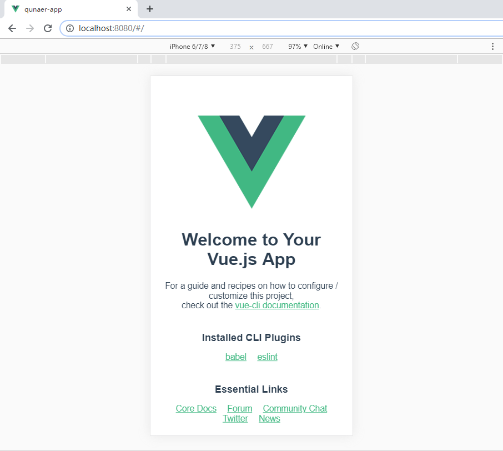Click the Essential Links heading

pos(251,389)
